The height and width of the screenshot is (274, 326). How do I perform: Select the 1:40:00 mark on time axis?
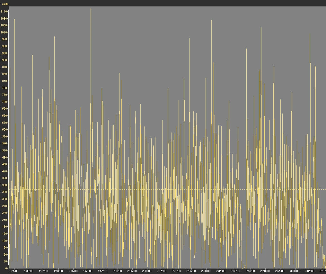[58, 271]
